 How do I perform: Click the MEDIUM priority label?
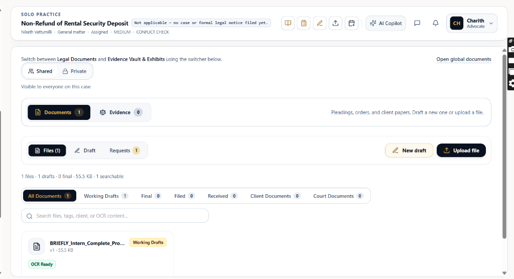tap(122, 32)
